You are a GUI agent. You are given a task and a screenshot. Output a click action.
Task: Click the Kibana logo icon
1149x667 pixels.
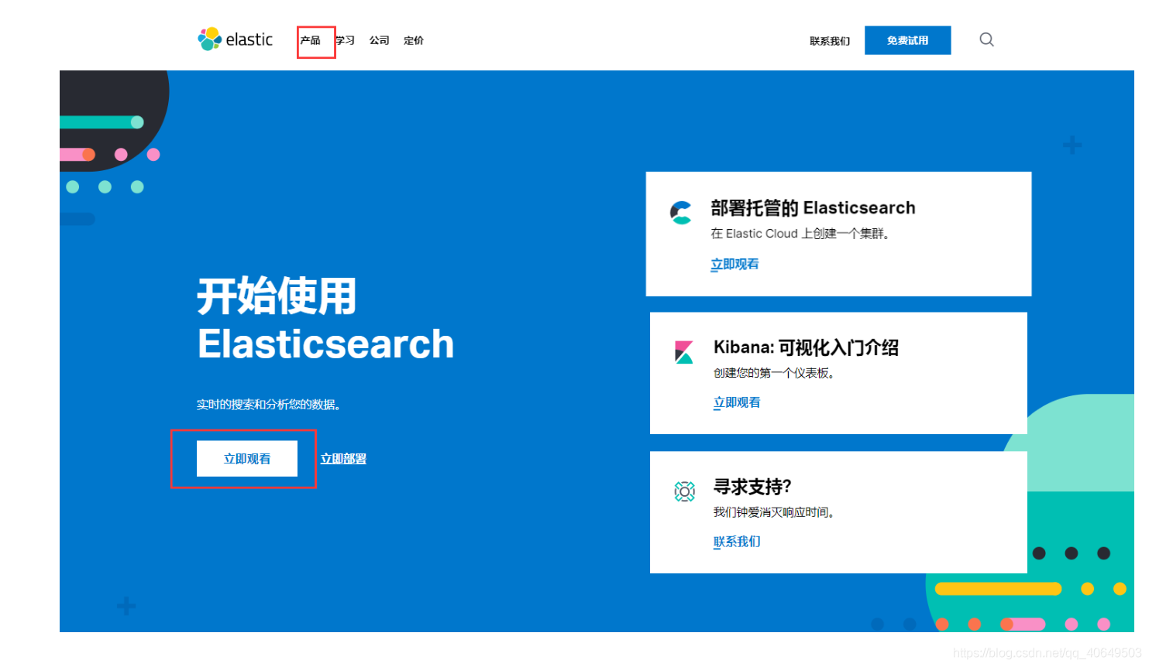[x=684, y=352]
